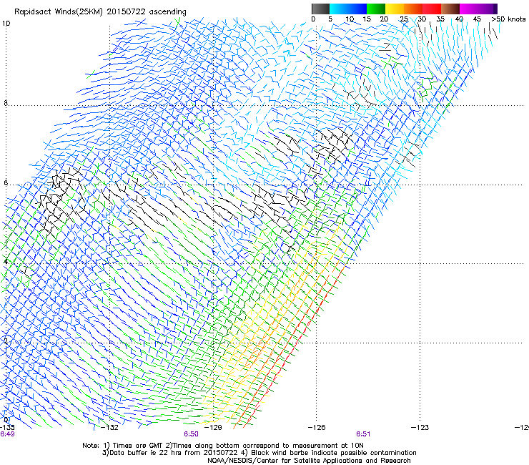Click the latitude '6' label on the left axis
The image size is (529, 465).
click(6, 182)
